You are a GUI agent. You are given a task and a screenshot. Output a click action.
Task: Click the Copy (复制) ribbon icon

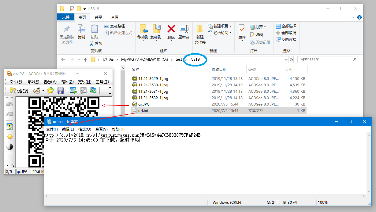(81, 32)
